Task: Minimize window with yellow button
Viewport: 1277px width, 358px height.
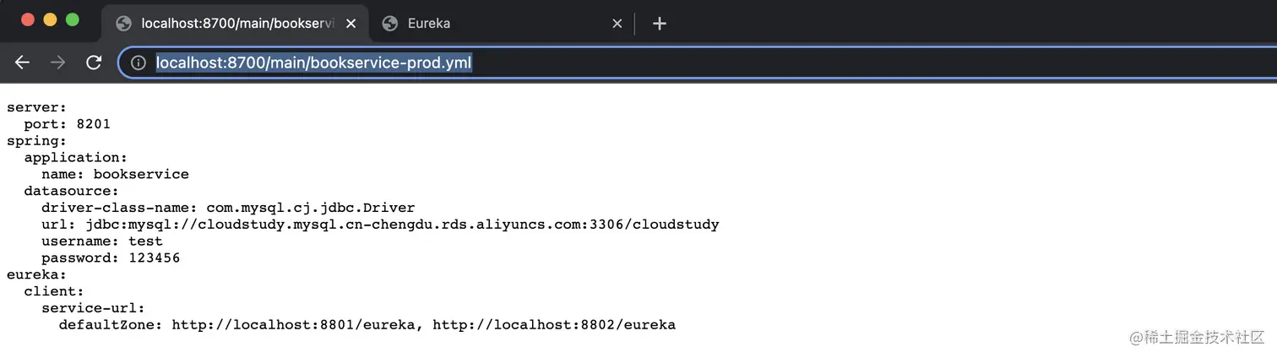Action: tap(50, 19)
